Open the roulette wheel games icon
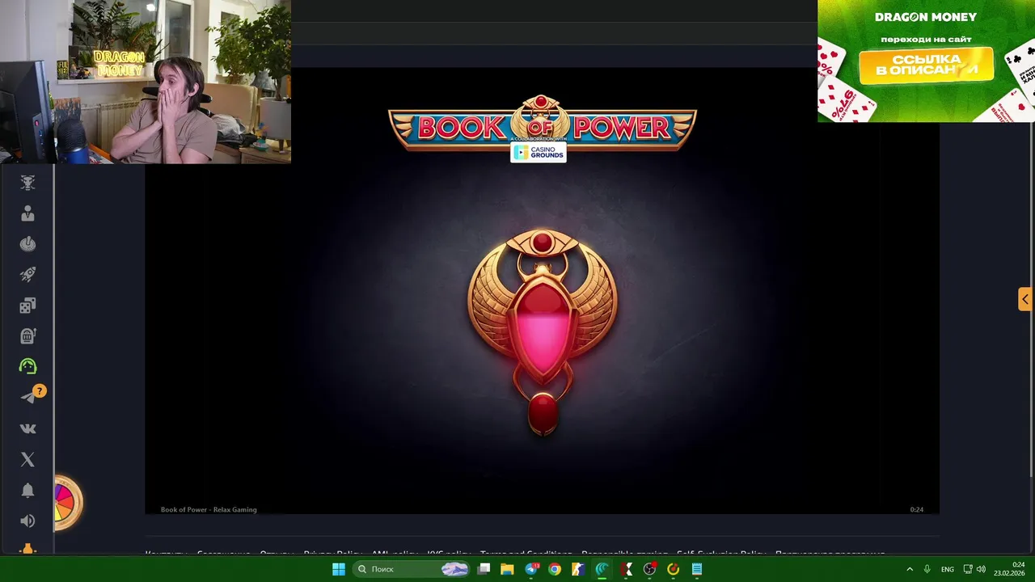 point(27,244)
